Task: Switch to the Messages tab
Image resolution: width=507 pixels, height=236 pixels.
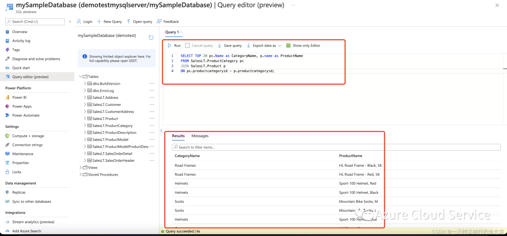Action: click(200, 136)
